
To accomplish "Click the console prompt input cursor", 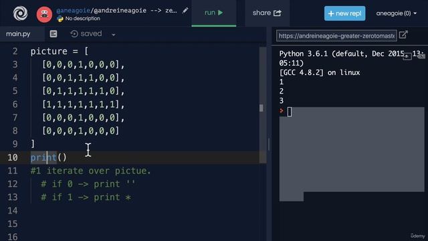I will [290, 112].
